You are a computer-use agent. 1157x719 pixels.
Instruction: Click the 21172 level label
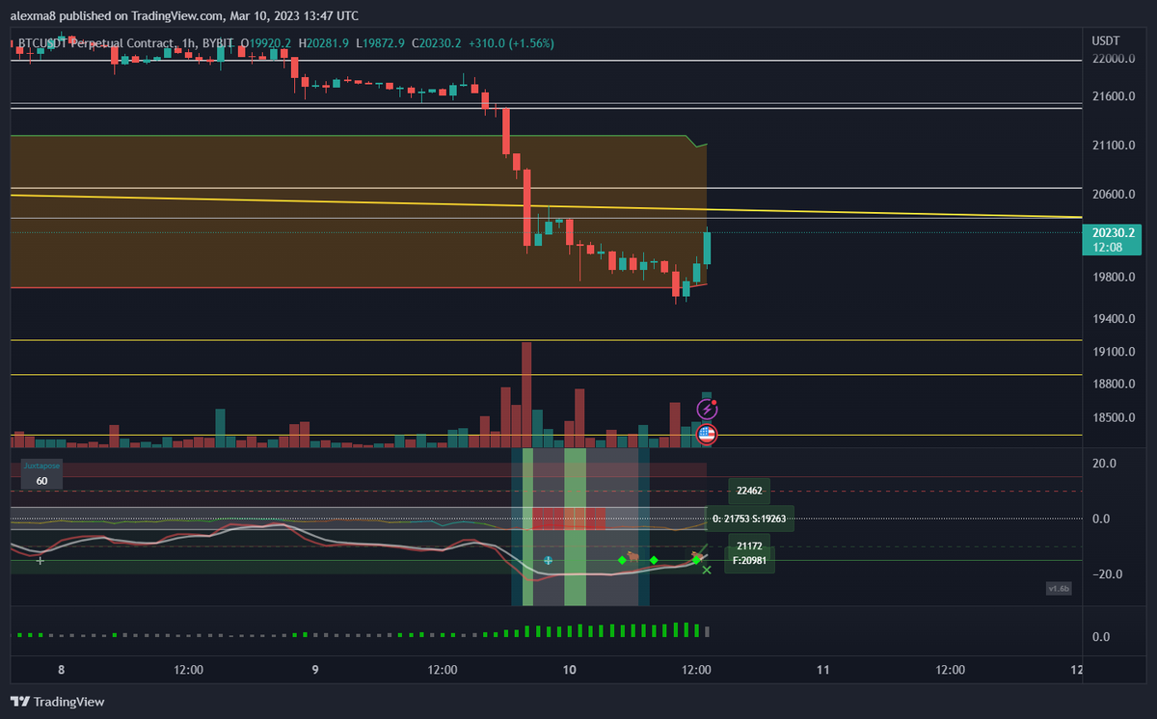click(x=749, y=546)
